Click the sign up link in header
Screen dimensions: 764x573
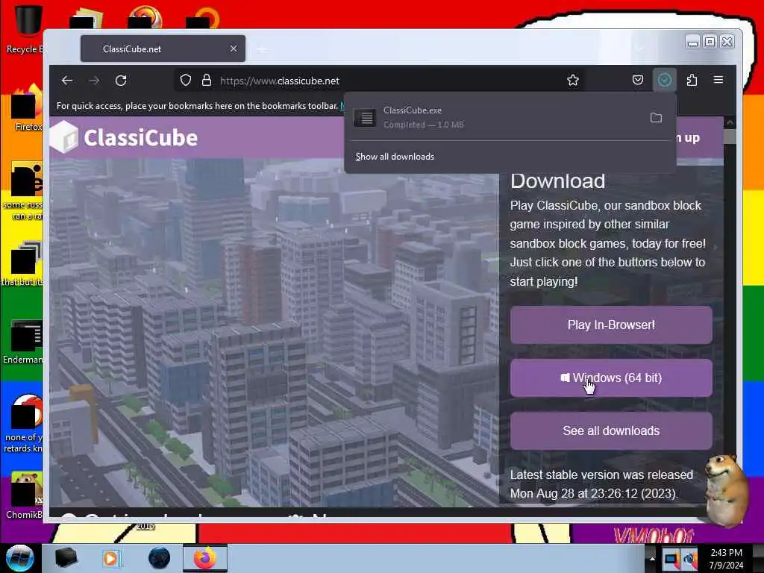[x=688, y=138]
